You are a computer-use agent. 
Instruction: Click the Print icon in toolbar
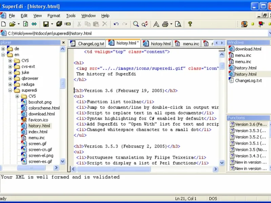[165, 24]
